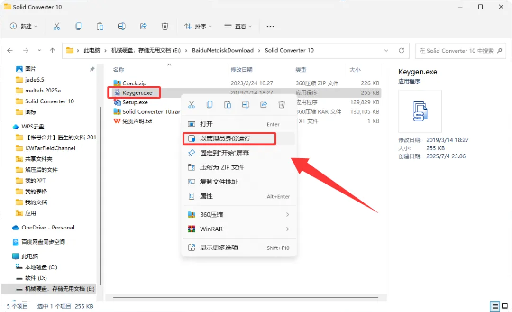Image resolution: width=512 pixels, height=312 pixels.
Task: Click the Share icon in the context menu
Action: [264, 104]
